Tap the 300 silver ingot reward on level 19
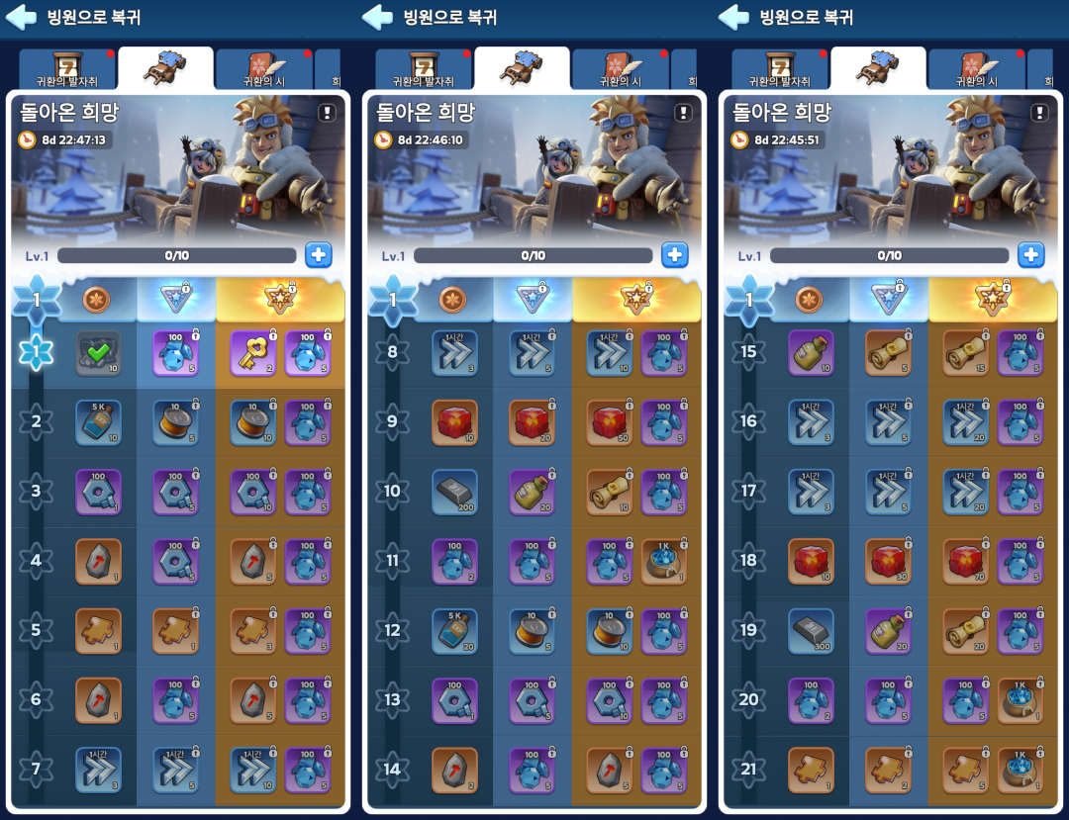Image resolution: width=1069 pixels, height=820 pixels. click(812, 631)
